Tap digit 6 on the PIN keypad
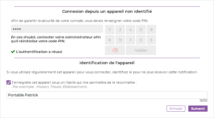 (x=110, y=40)
